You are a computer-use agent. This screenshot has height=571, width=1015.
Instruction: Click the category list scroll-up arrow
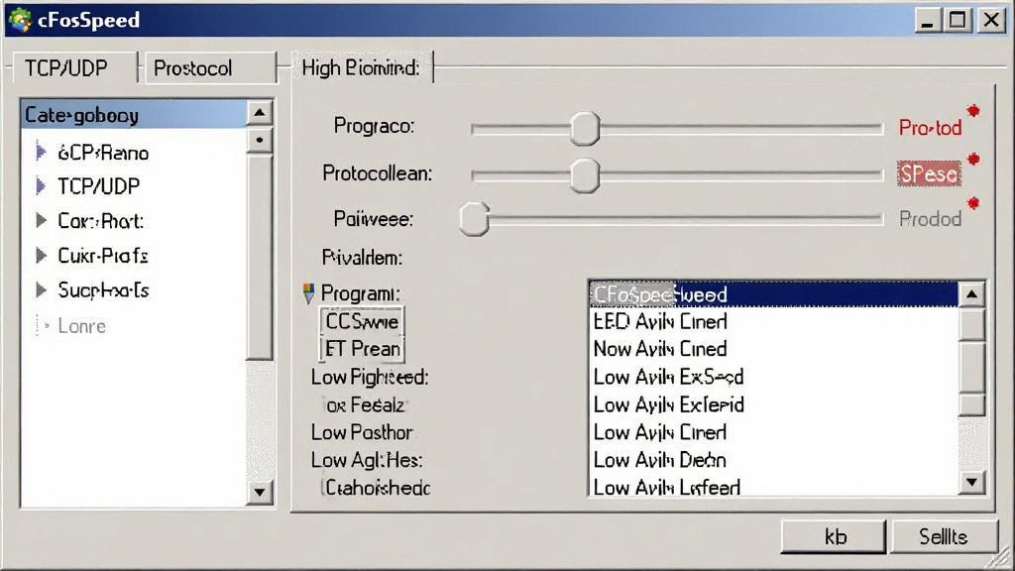point(260,113)
